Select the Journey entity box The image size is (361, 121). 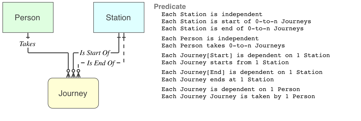[73, 93]
